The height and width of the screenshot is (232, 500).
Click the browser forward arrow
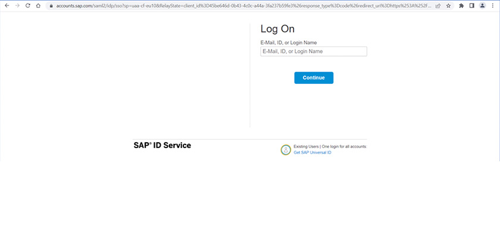17,5
